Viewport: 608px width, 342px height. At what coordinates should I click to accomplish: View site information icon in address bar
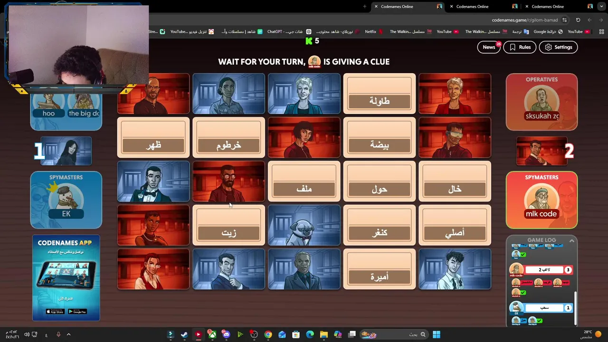pos(564,20)
